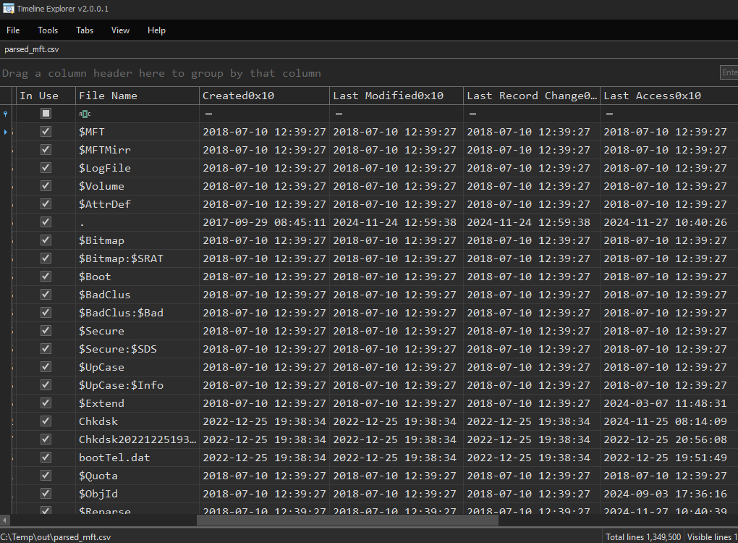Sort by the Created0x10 column header

[264, 96]
